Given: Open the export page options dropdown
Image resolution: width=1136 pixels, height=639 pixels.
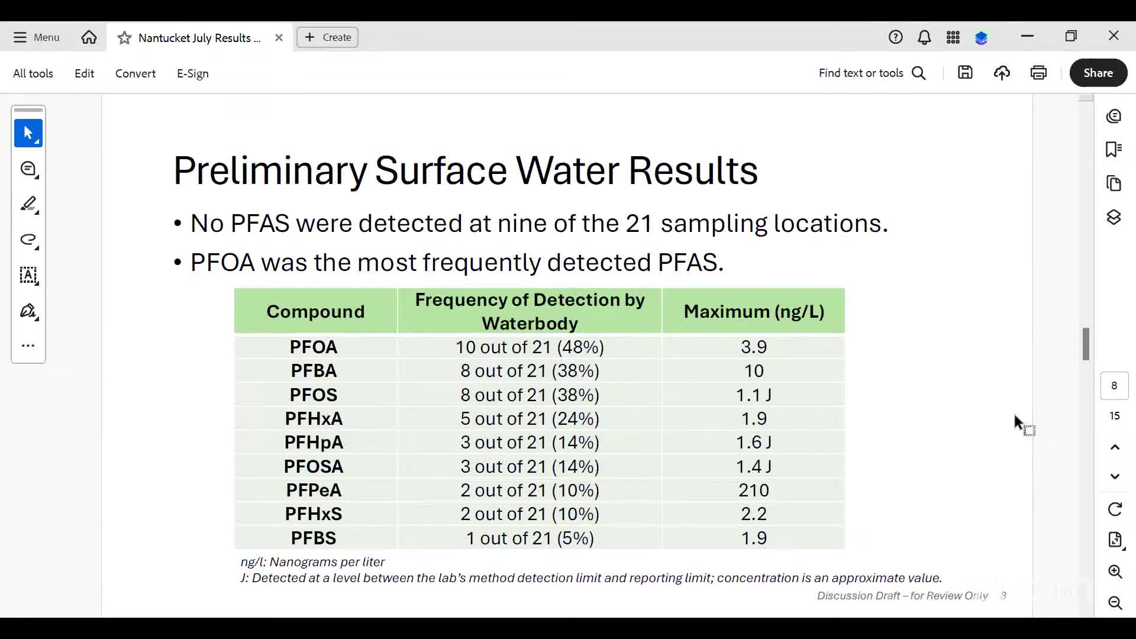Looking at the screenshot, I should tap(1116, 540).
